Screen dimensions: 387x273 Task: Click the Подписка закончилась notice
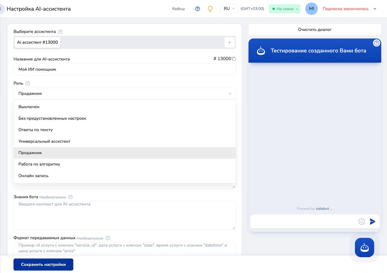click(x=346, y=9)
